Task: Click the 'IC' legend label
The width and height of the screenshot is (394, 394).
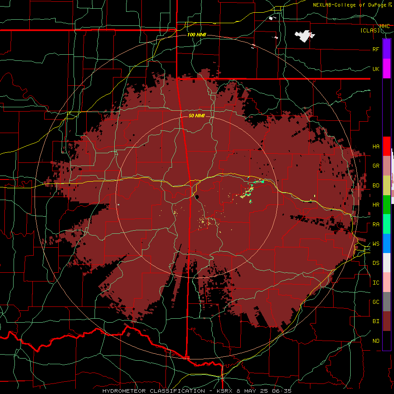Action: click(x=376, y=283)
